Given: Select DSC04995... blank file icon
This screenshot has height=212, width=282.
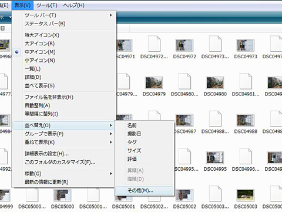Looking at the screenshot, I should pos(184,156).
